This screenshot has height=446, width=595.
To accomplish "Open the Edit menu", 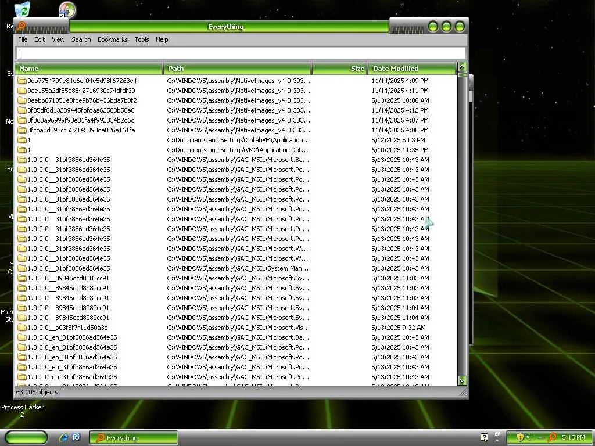I will 40,39.
